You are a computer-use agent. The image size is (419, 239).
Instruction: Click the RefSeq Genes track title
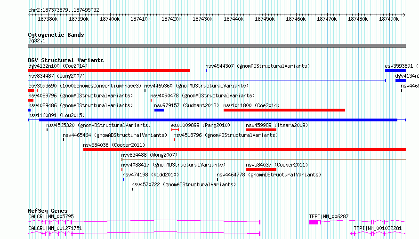pyautogui.click(x=48, y=211)
